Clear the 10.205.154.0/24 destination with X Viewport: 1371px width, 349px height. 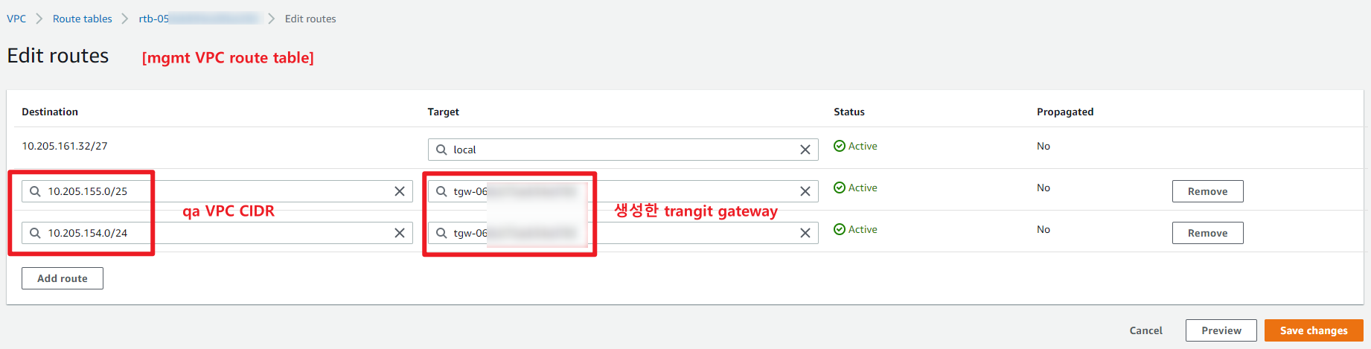400,233
